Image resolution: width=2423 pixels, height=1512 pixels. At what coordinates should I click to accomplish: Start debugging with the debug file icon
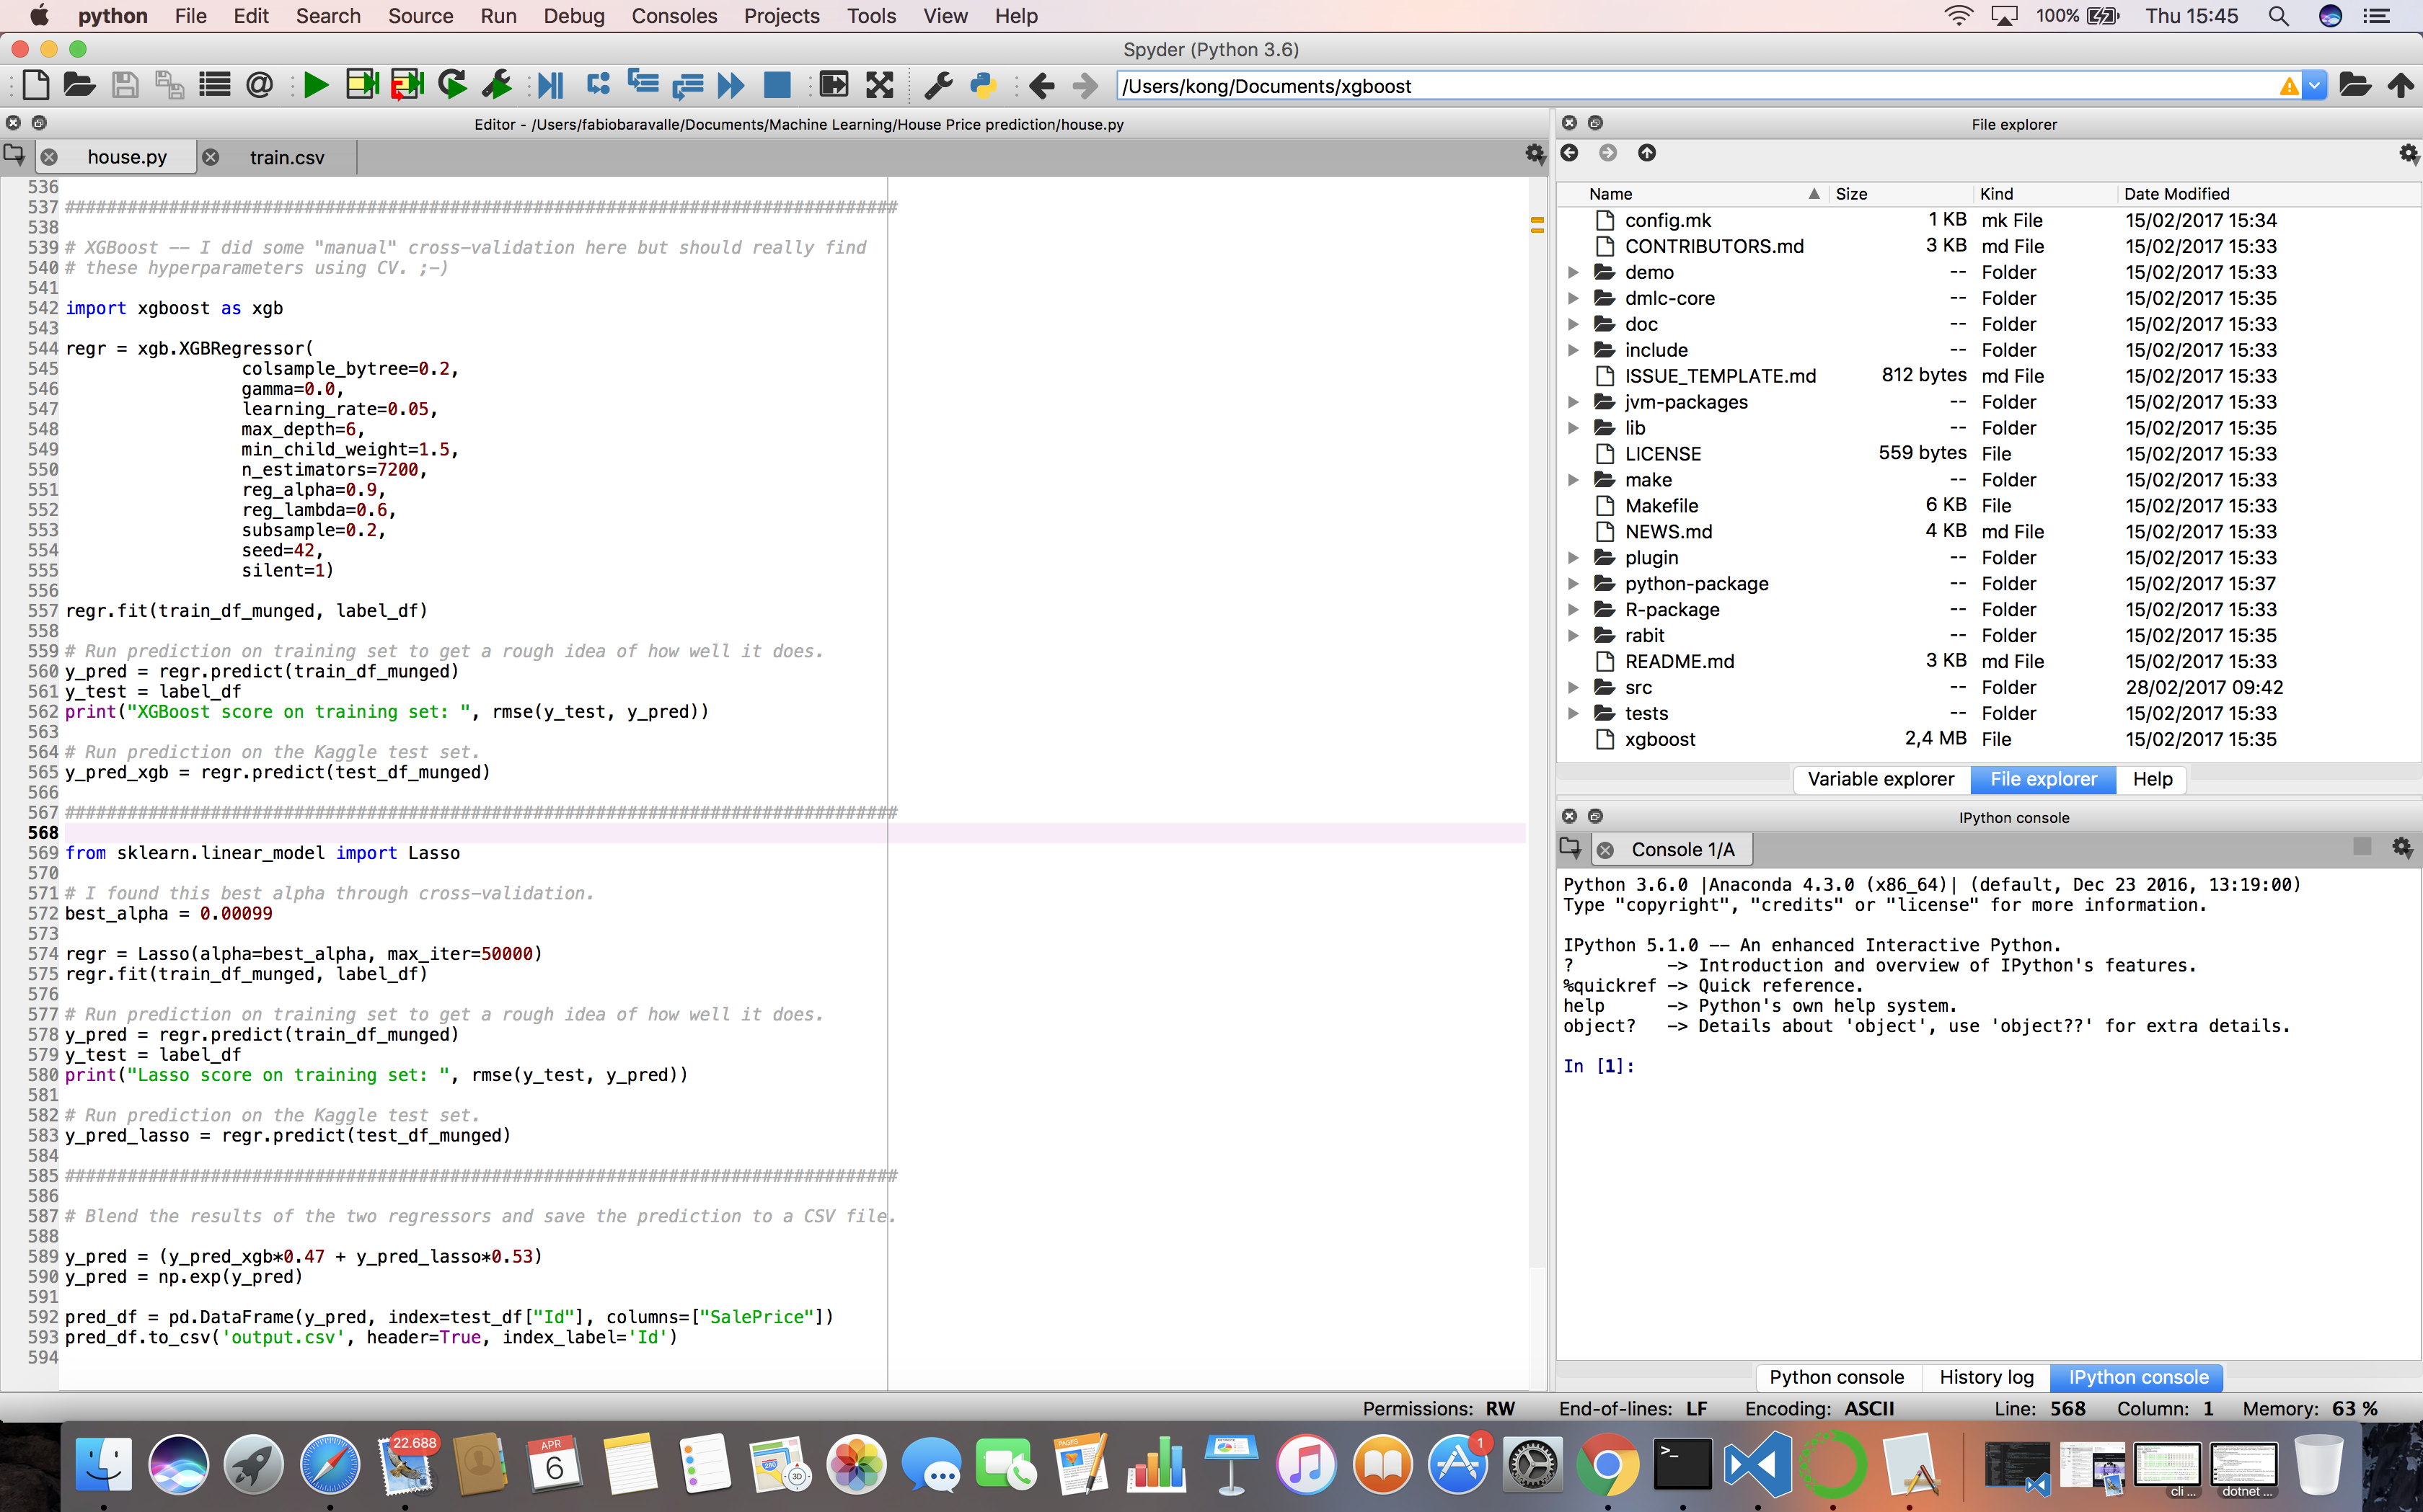click(x=550, y=85)
